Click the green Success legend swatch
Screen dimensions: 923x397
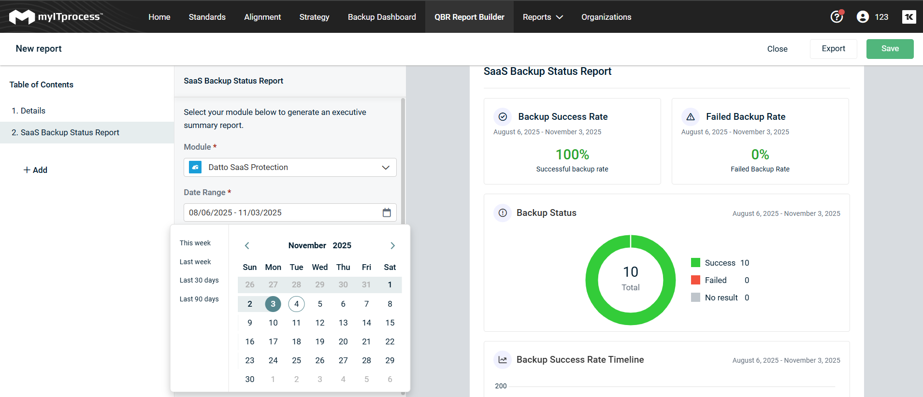pos(695,263)
